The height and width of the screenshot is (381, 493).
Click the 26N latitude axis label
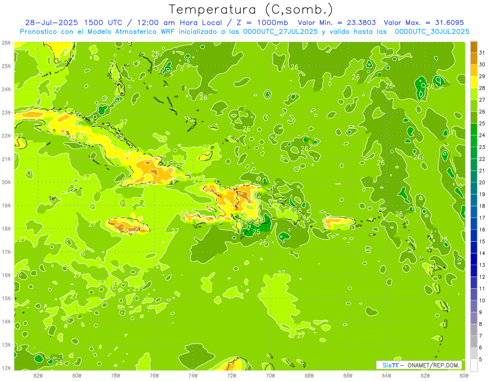(6, 43)
